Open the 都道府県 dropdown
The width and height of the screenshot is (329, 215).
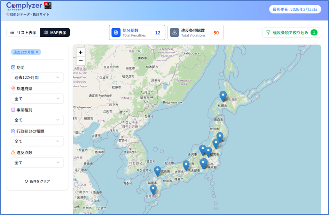37,99
